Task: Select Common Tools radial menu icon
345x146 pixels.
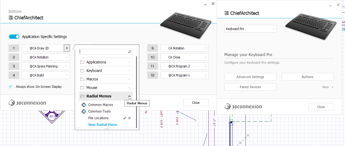Action: coord(84,111)
